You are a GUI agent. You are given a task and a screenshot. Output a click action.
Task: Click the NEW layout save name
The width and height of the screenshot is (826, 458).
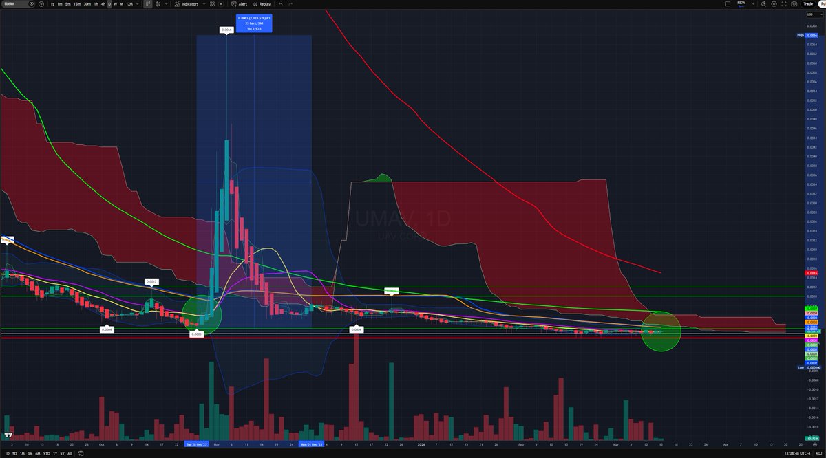pyautogui.click(x=741, y=3)
